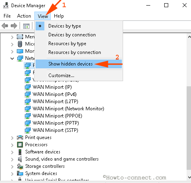
Task: Click the vertical scrollbar thumb
Action: pyautogui.click(x=189, y=128)
